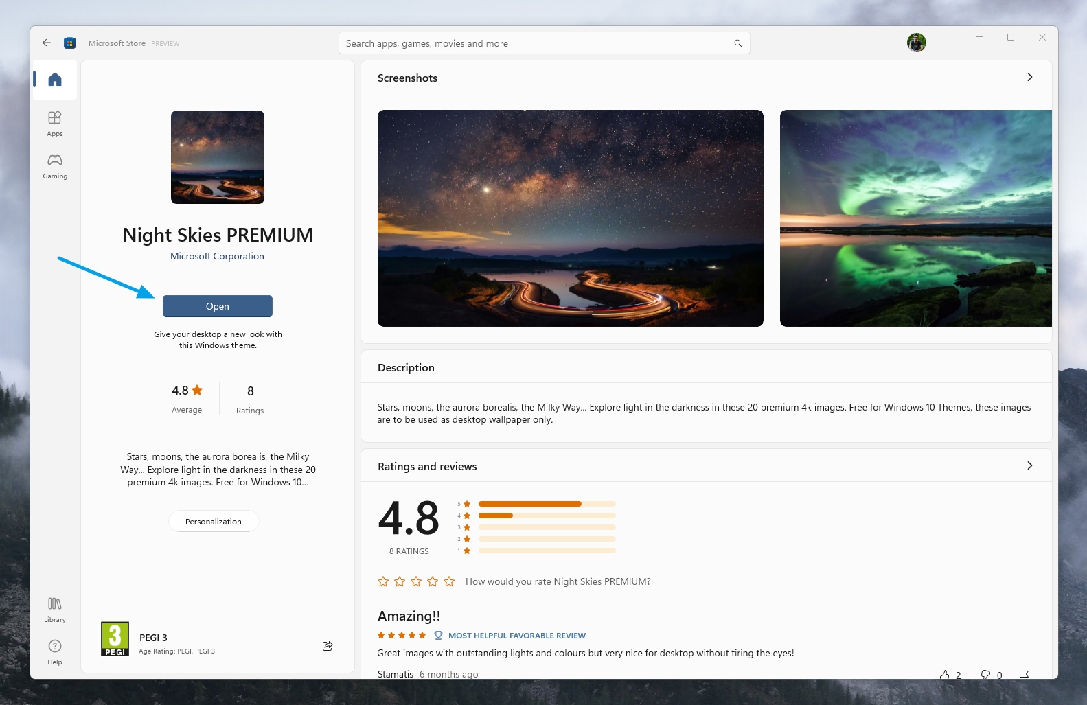
Task: View the aurora borealis screenshot thumbnail
Action: (x=916, y=218)
